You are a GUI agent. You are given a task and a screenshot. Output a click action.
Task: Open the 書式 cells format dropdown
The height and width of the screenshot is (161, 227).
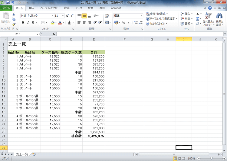pyautogui.click(x=186, y=24)
